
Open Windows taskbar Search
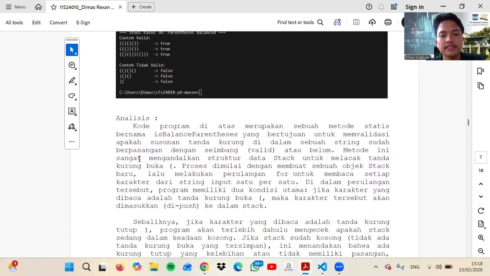coord(86,267)
